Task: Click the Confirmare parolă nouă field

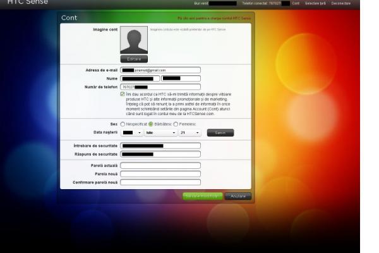Action: [x=160, y=182]
